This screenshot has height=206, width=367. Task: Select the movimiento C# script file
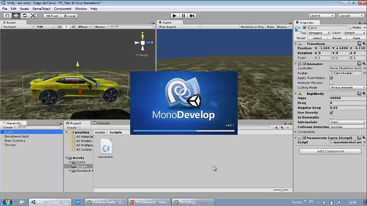[106, 148]
